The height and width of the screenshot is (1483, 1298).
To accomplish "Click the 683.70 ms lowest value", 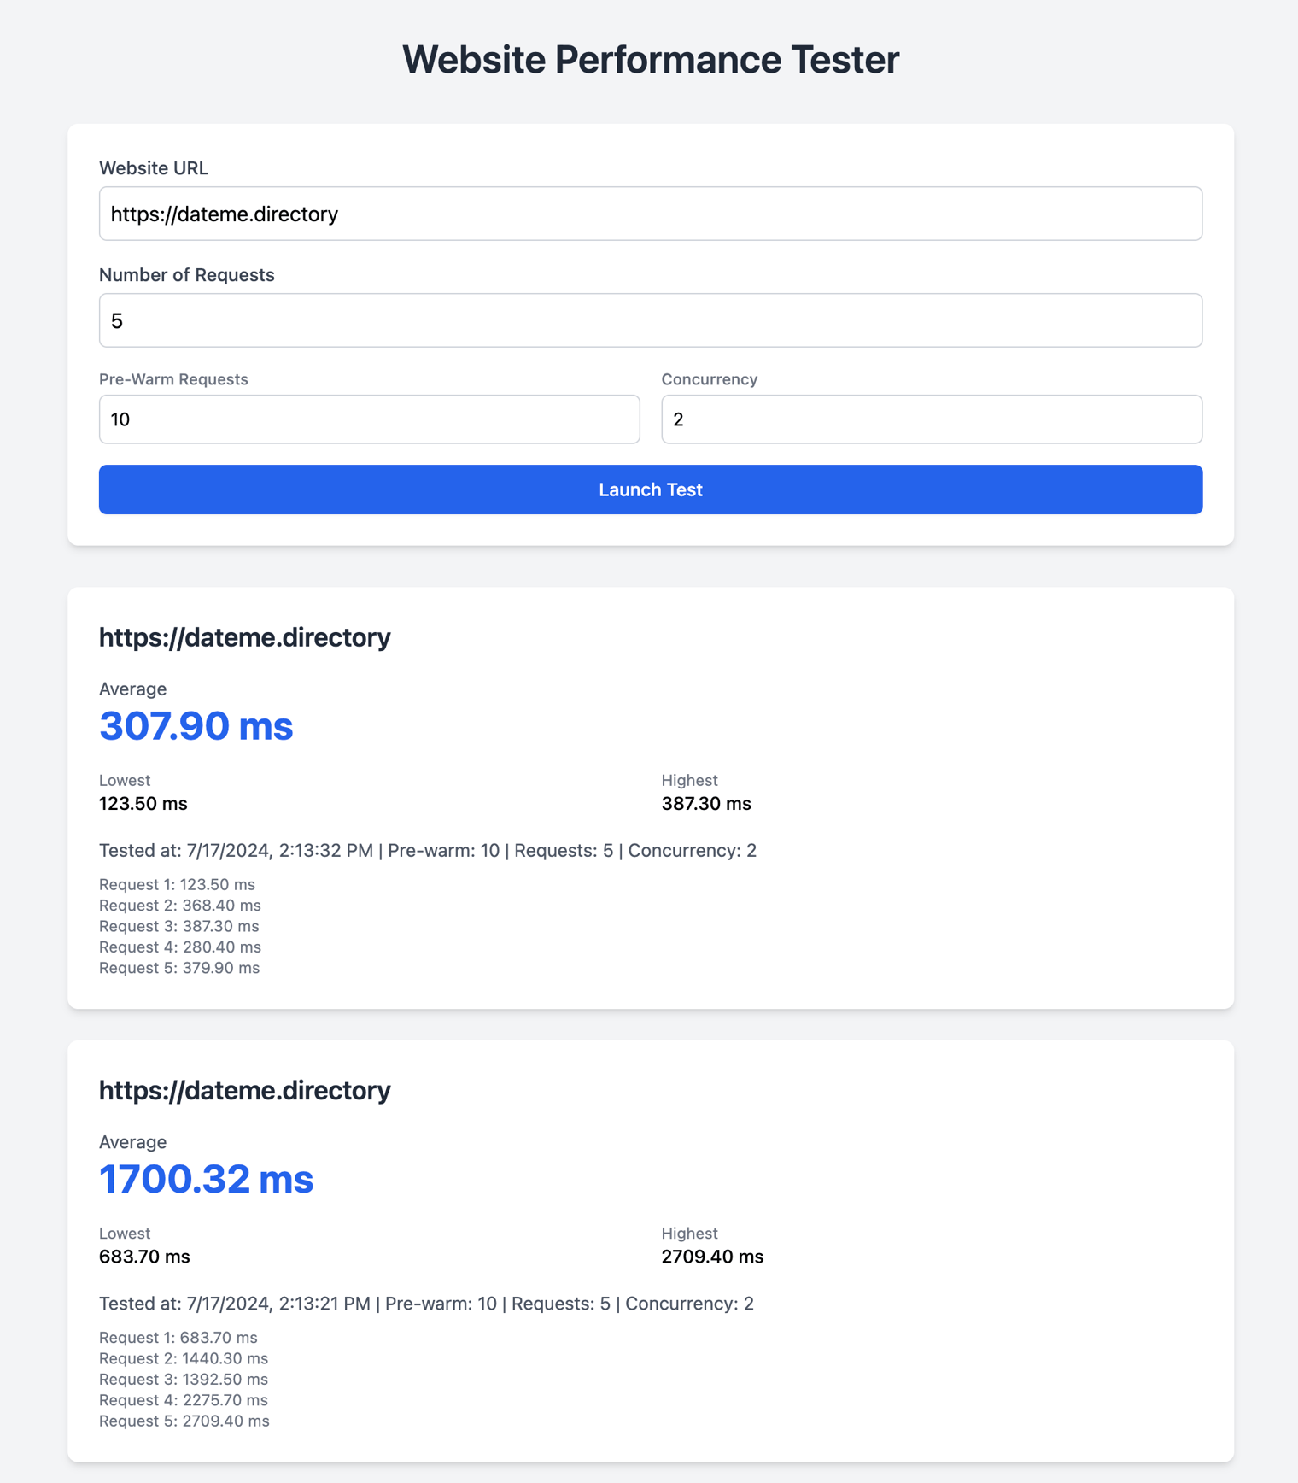I will [x=144, y=1257].
